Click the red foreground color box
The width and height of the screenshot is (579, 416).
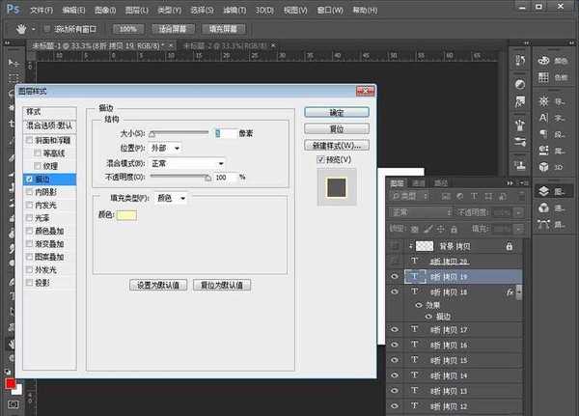tap(10, 385)
